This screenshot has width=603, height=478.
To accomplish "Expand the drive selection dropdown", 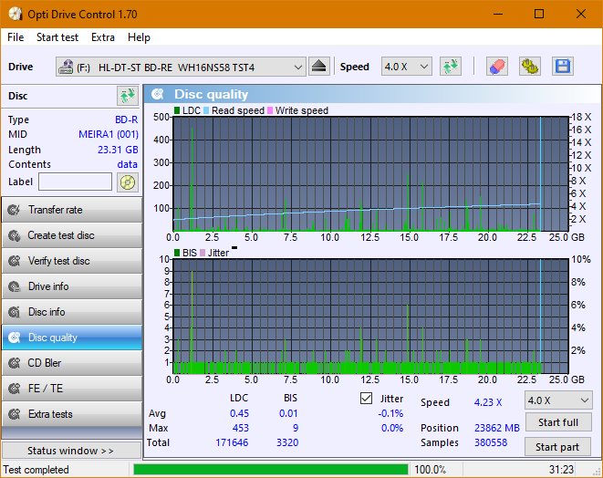I will 297,67.
